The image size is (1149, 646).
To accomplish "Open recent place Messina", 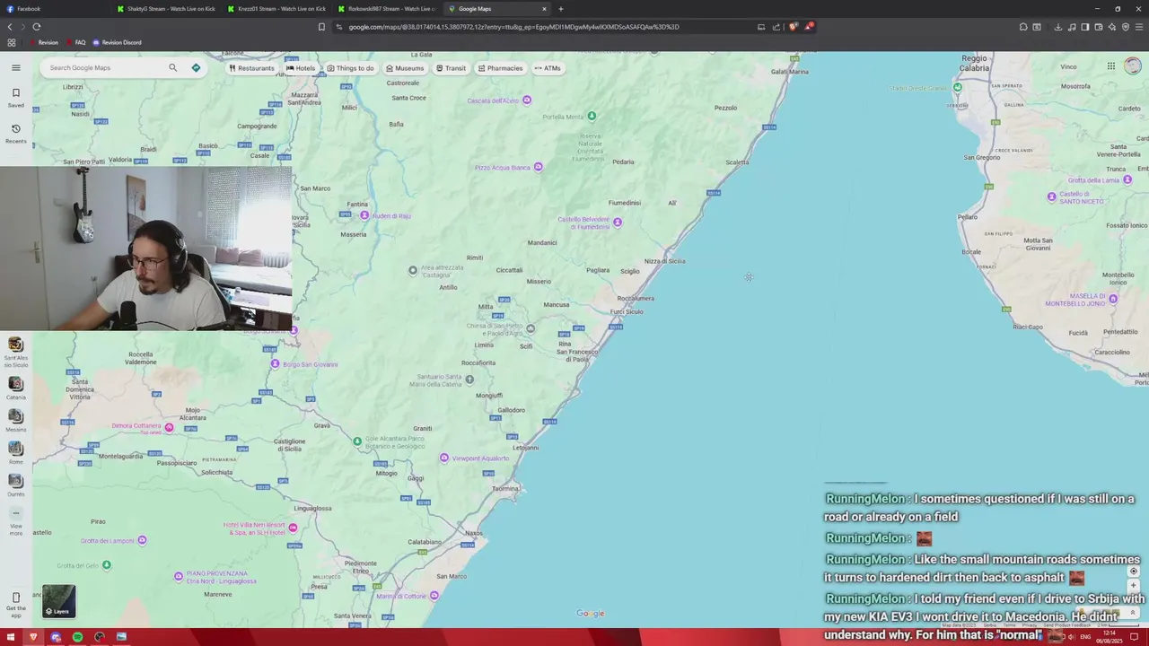I will [15, 420].
